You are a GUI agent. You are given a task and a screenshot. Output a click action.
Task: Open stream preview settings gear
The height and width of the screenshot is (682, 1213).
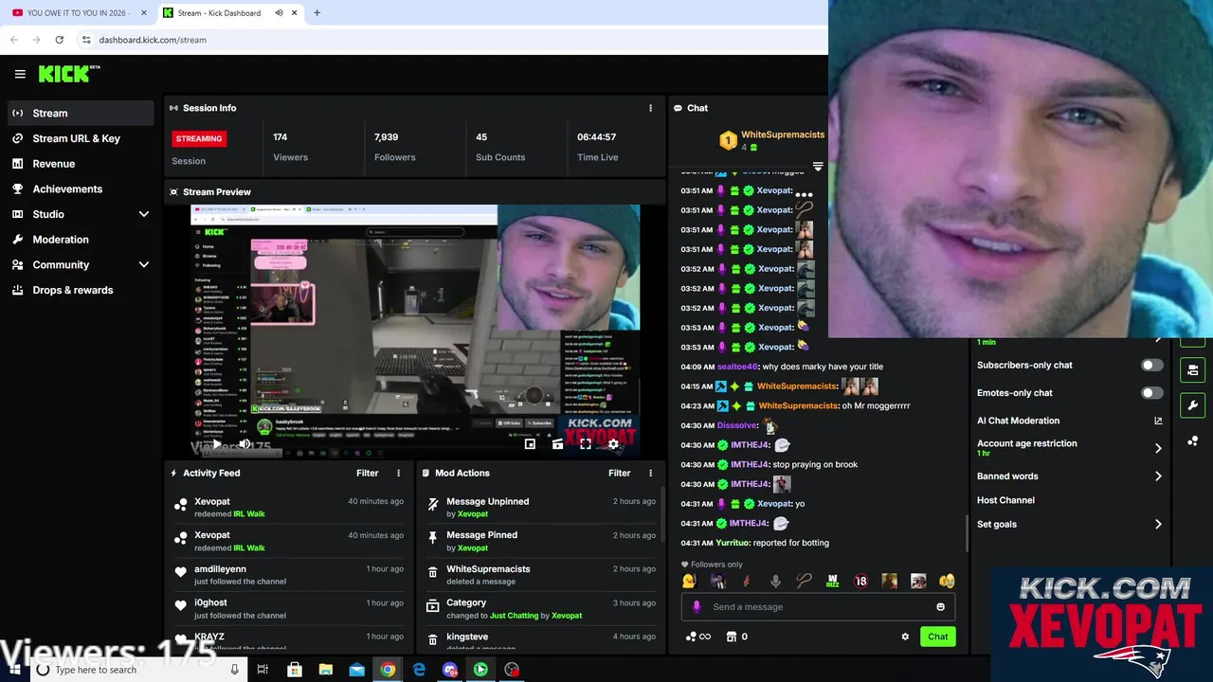point(613,443)
